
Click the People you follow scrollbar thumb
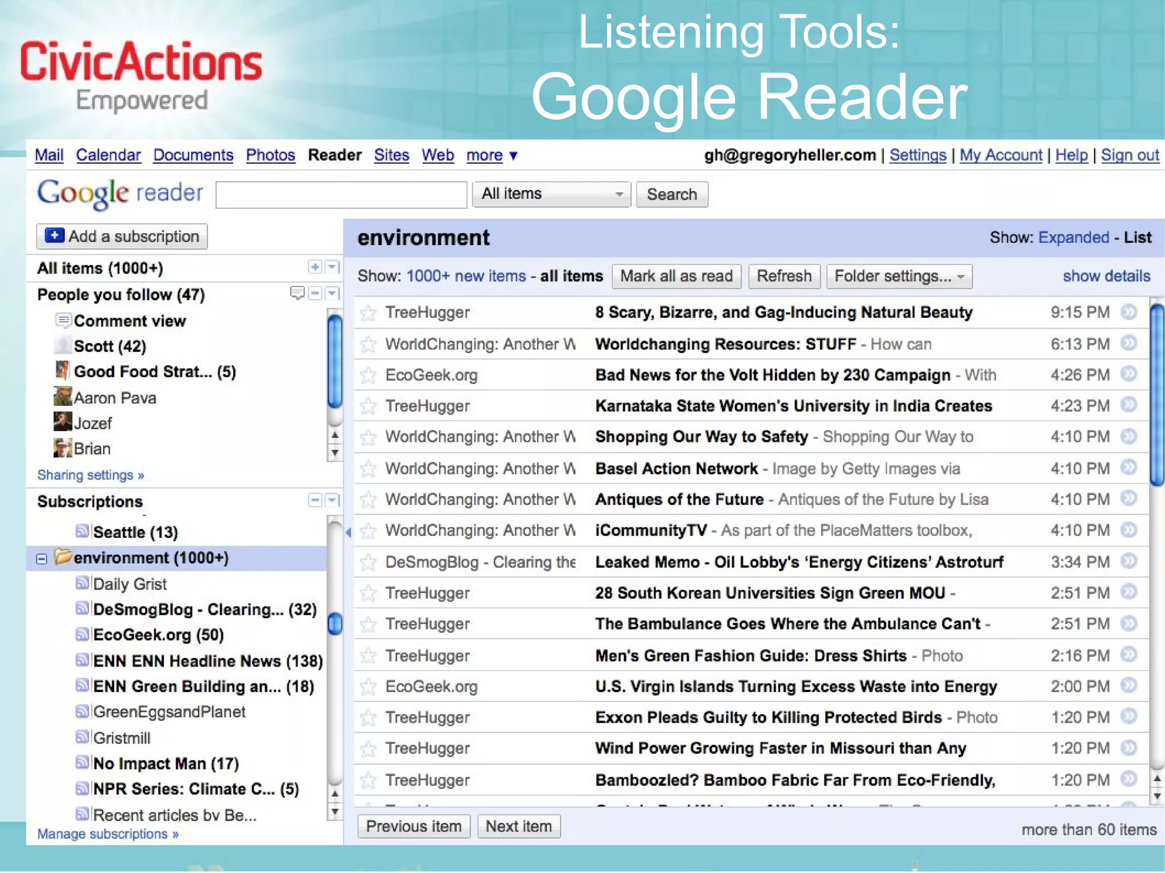tap(335, 362)
